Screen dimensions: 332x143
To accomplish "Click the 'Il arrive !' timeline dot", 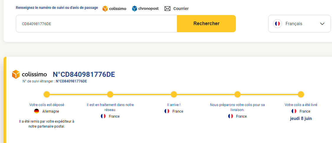I will click(x=174, y=95).
